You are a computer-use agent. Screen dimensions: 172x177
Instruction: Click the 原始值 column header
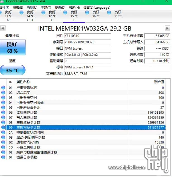pos(147,82)
